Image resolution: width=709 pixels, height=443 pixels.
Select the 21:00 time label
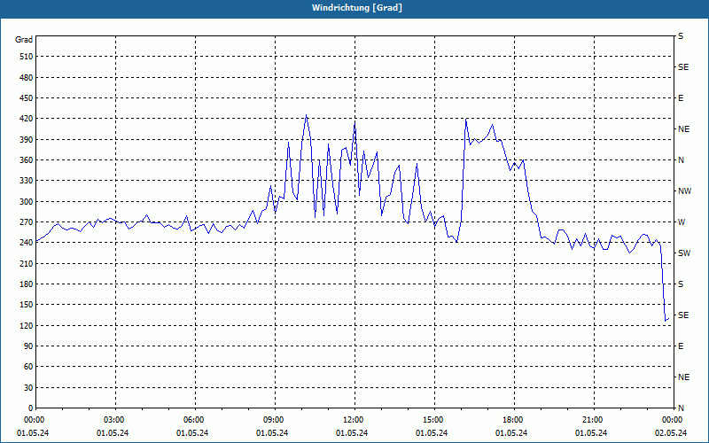point(592,420)
